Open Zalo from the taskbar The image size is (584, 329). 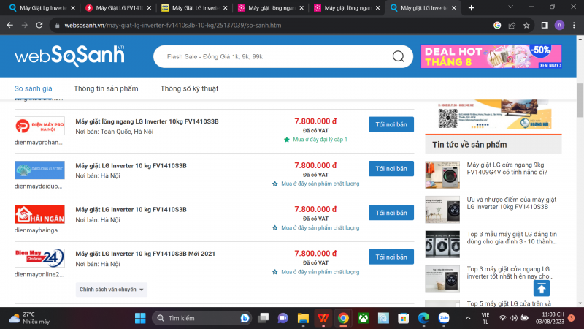[x=444, y=318]
